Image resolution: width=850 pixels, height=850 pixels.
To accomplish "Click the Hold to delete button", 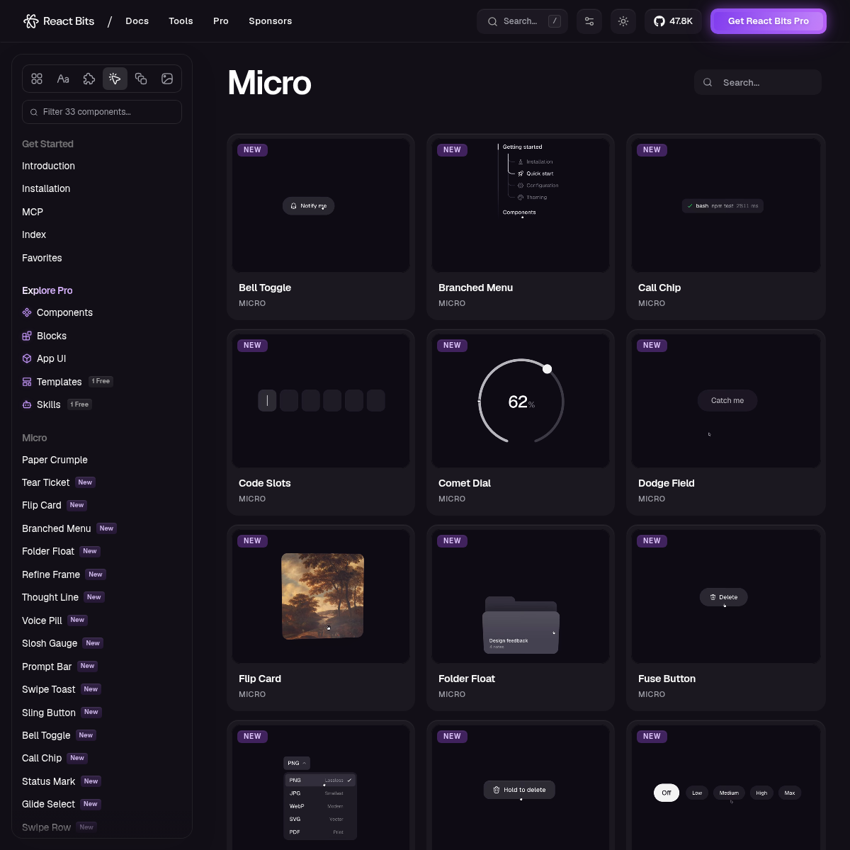I will (x=519, y=790).
